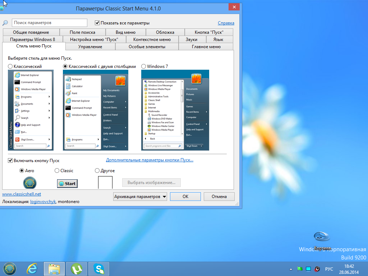Select the 'Классический' style radio button
Screen dimensions: 368x276
(10, 66)
